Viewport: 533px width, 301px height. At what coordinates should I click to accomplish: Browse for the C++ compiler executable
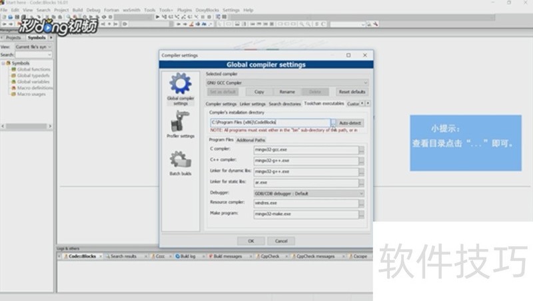pyautogui.click(x=361, y=160)
